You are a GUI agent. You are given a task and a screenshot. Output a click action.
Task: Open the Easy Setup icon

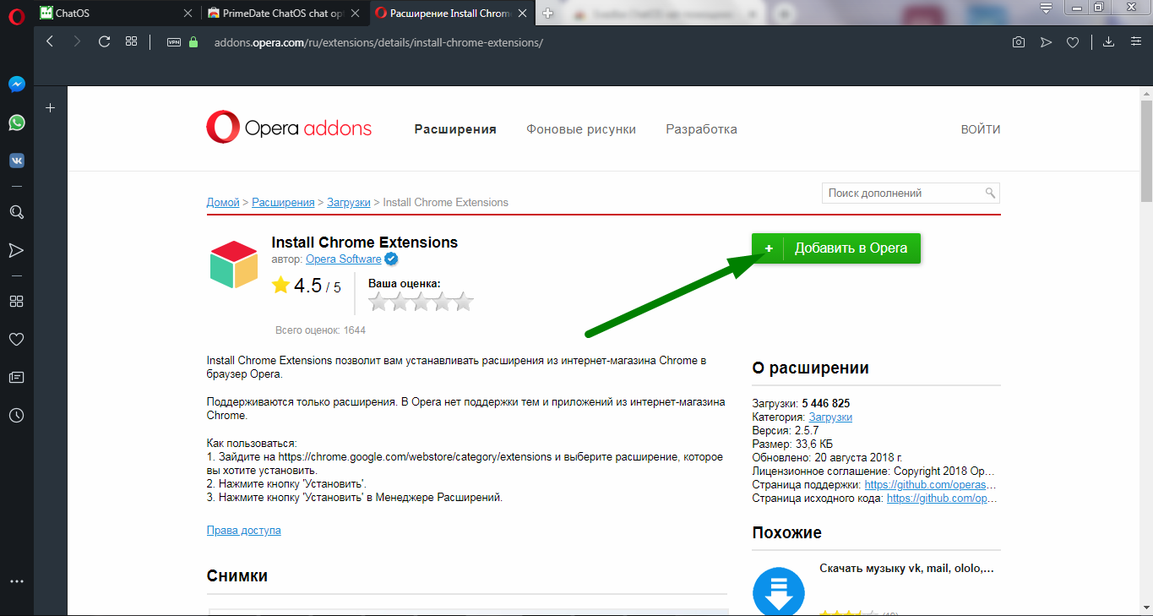(1135, 42)
